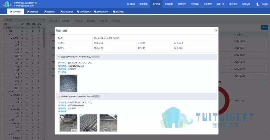Select the B5区 tree row
The image size is (270, 140).
pos(23,74)
